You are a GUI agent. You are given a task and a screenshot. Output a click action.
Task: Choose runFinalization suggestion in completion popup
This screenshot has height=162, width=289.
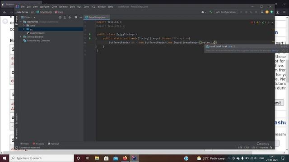[246, 46]
